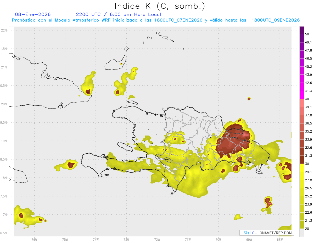314x243 pixels.
Task: Click the latitude axis label "21N"
Action: 4,67
